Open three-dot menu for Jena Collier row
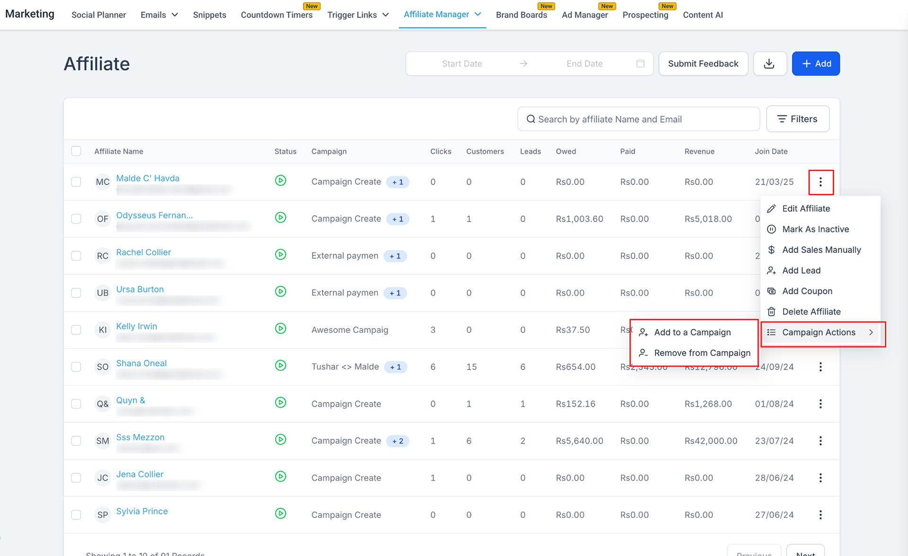 click(821, 478)
